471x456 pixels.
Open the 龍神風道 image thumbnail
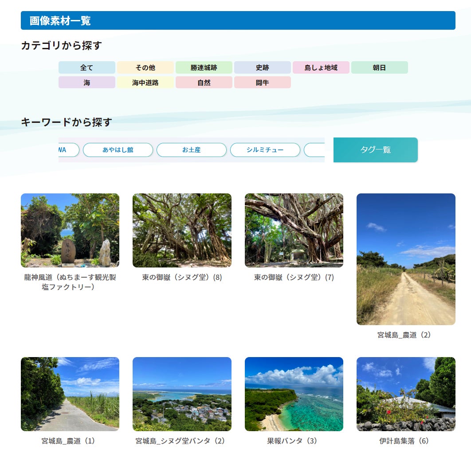70,230
